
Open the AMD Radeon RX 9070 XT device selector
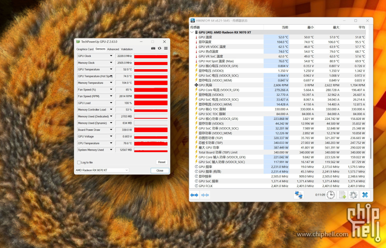tap(102, 170)
